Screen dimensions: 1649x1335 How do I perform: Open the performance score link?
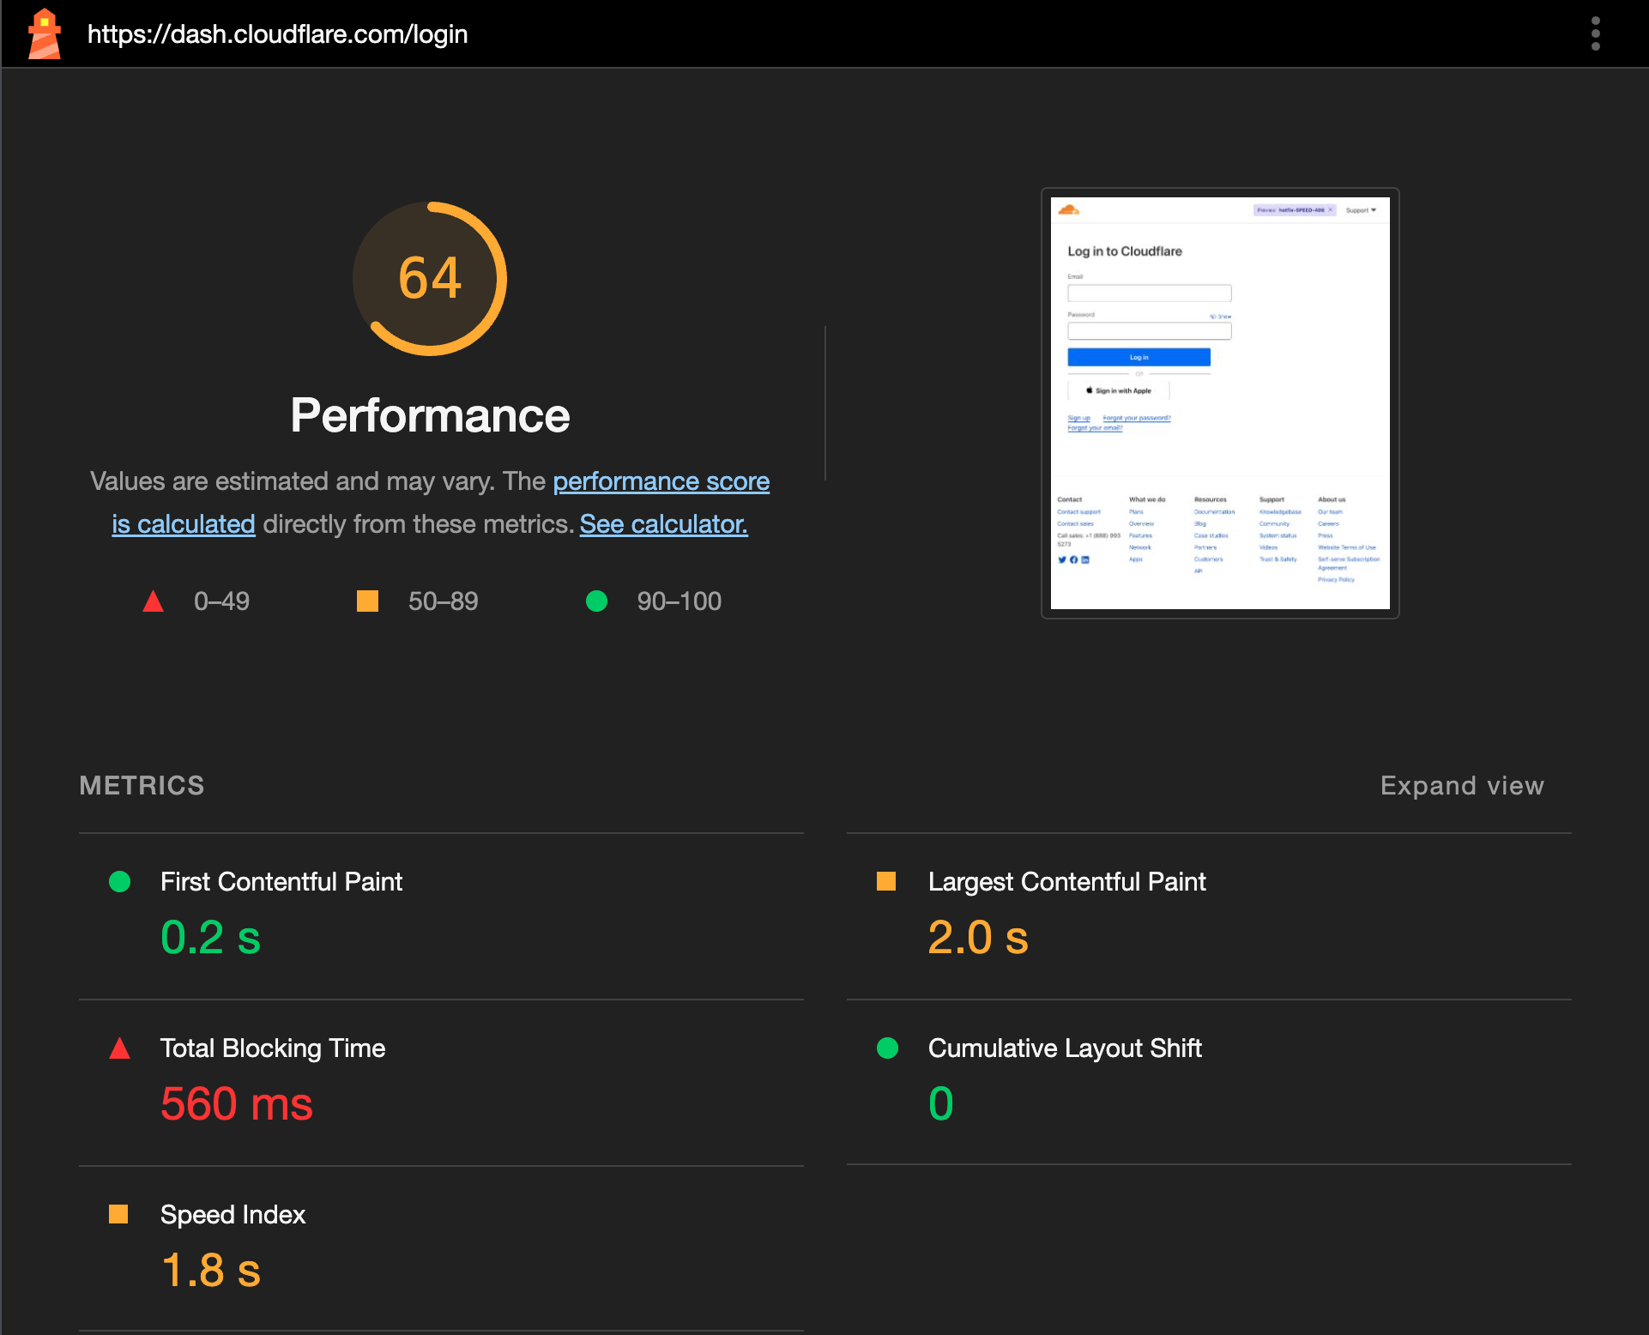661,481
